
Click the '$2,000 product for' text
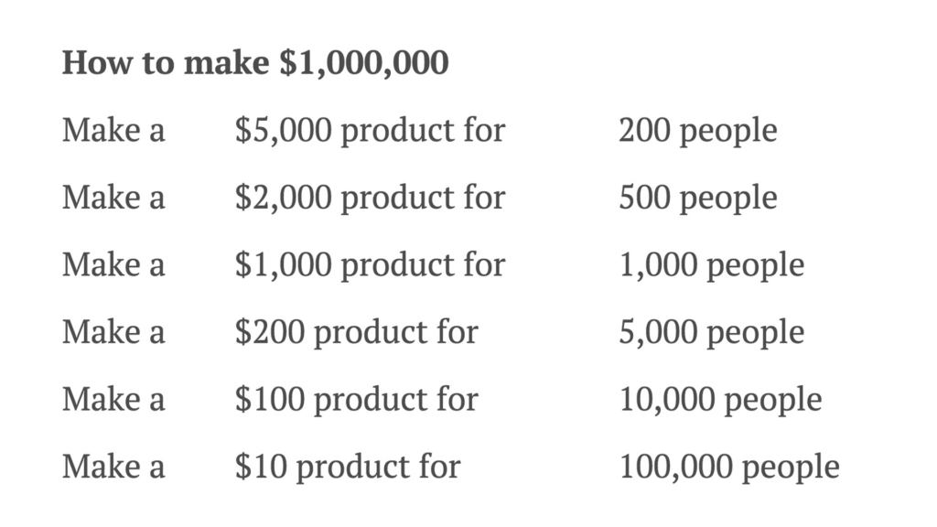point(370,198)
